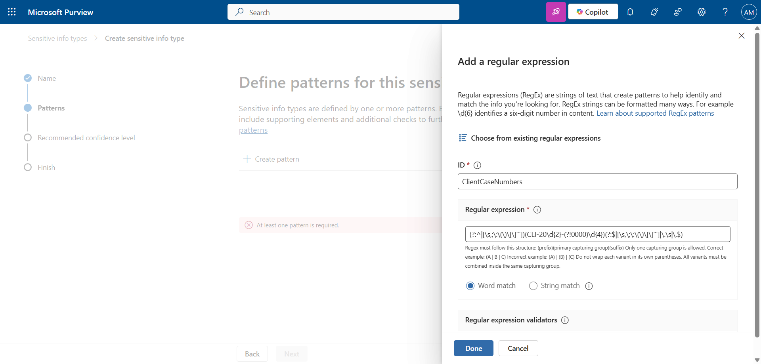Click into the ID field ClientCaseNumbers
The height and width of the screenshot is (364, 761).
coord(598,181)
